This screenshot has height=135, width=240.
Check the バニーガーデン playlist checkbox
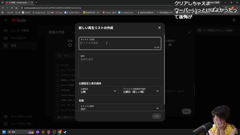(58, 105)
